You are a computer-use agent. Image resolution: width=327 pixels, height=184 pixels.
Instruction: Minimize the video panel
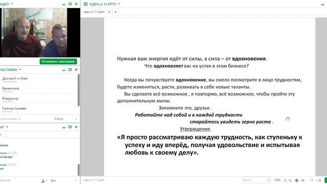pyautogui.click(x=64, y=4)
